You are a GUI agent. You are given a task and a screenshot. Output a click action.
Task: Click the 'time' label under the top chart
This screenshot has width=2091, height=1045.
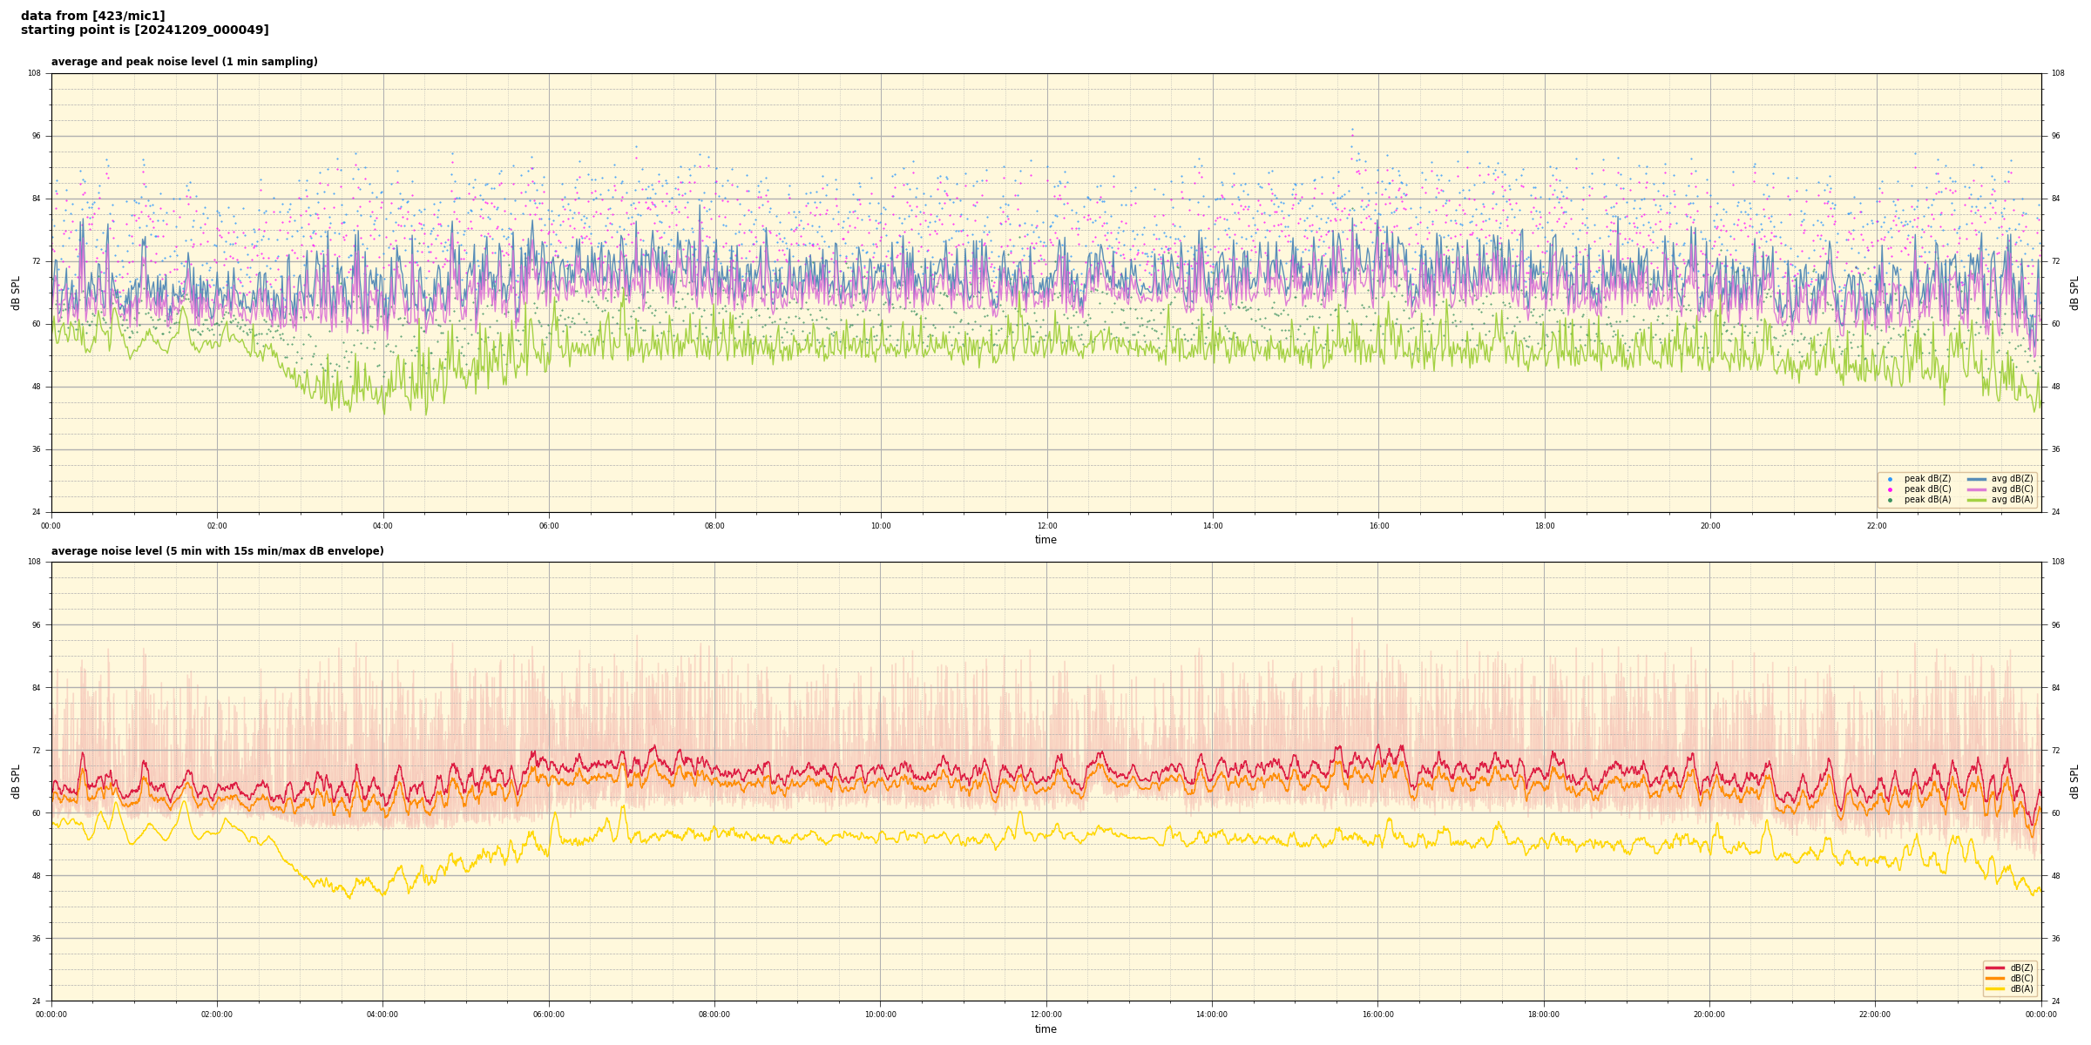click(1045, 540)
